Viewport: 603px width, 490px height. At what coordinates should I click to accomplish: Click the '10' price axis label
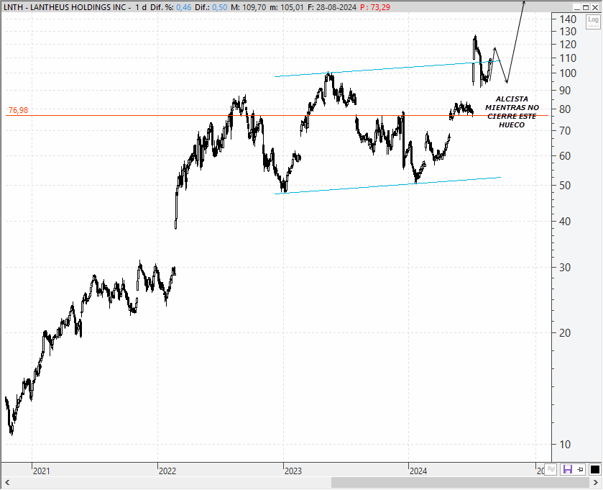coord(565,445)
